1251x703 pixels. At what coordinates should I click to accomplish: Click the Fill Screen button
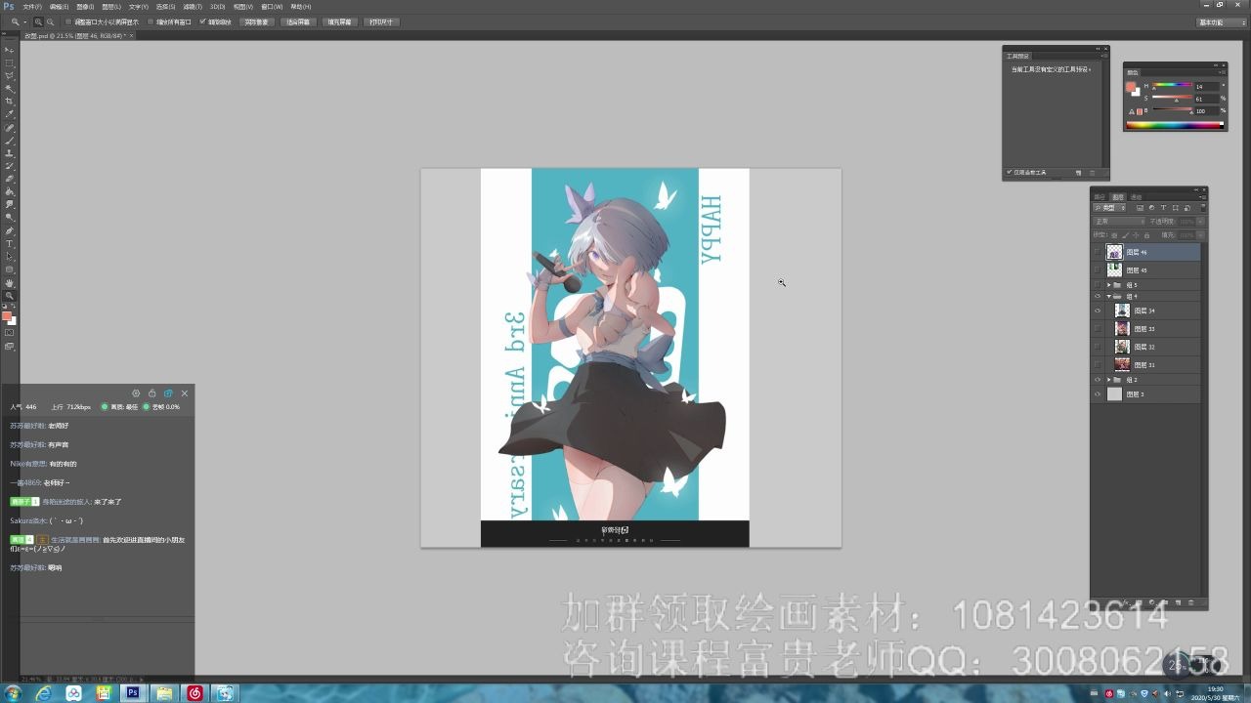coord(339,21)
